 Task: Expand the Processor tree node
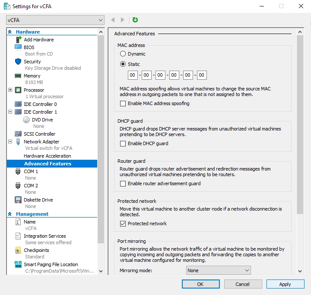[10, 90]
